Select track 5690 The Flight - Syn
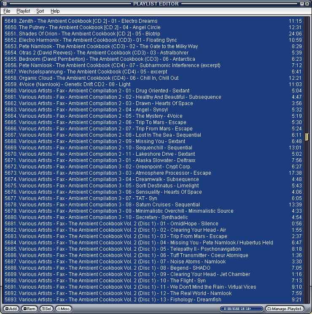 tap(153, 281)
